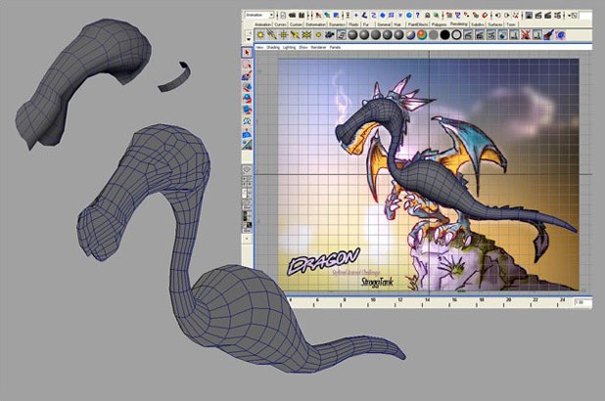Open the Renderer panel menu

tap(318, 47)
